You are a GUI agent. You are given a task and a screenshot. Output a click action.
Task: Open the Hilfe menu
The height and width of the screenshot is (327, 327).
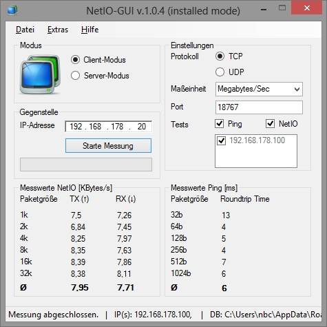click(90, 30)
